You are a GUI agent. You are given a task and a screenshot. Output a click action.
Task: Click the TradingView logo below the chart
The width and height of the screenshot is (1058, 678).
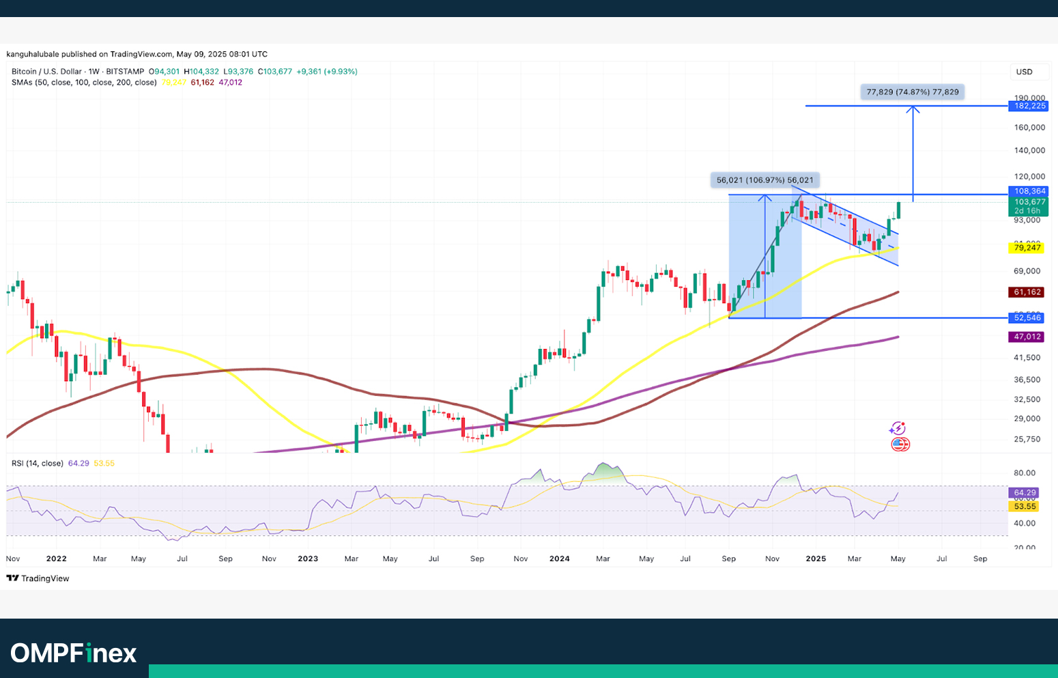pyautogui.click(x=38, y=578)
